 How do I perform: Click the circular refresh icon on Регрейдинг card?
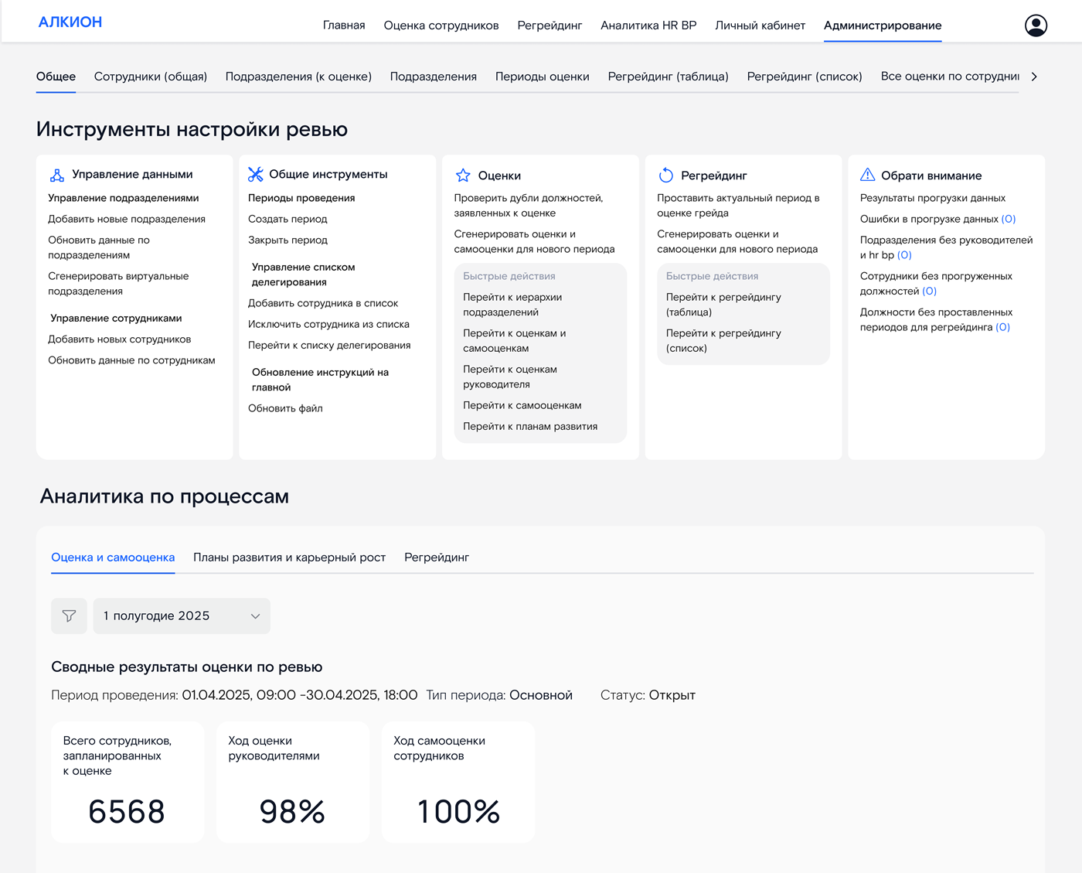point(665,175)
